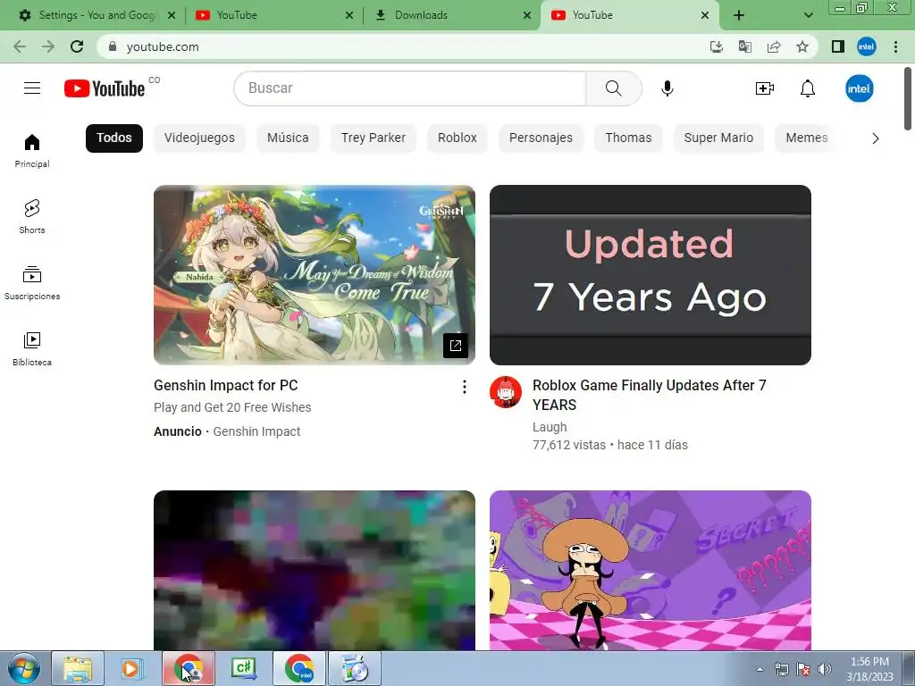This screenshot has height=686, width=915.
Task: Start voice search with the microphone icon
Action: 667,88
